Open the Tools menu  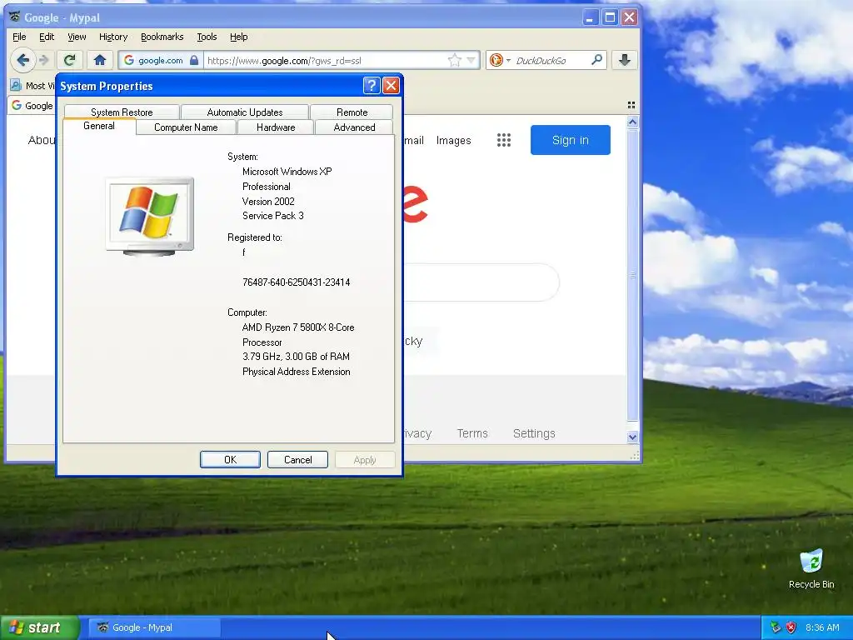[x=207, y=37]
